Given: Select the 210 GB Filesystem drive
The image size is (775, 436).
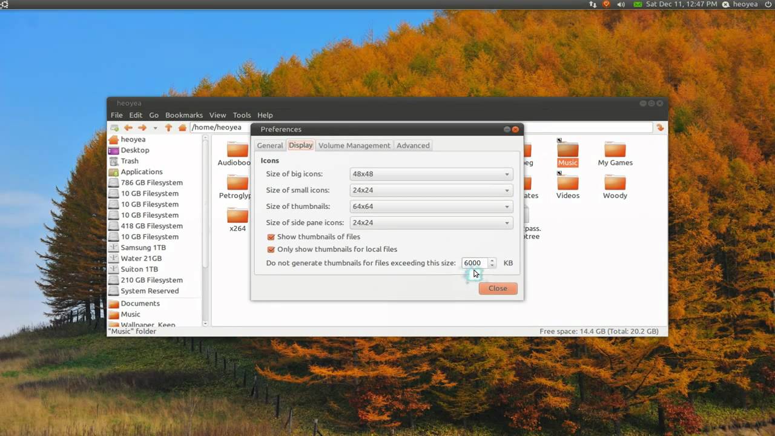Looking at the screenshot, I should tap(145, 280).
